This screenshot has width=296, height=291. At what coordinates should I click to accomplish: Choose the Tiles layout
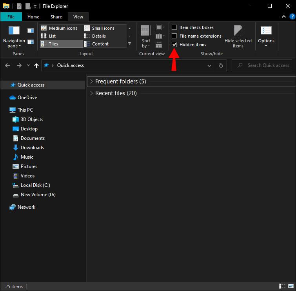61,44
